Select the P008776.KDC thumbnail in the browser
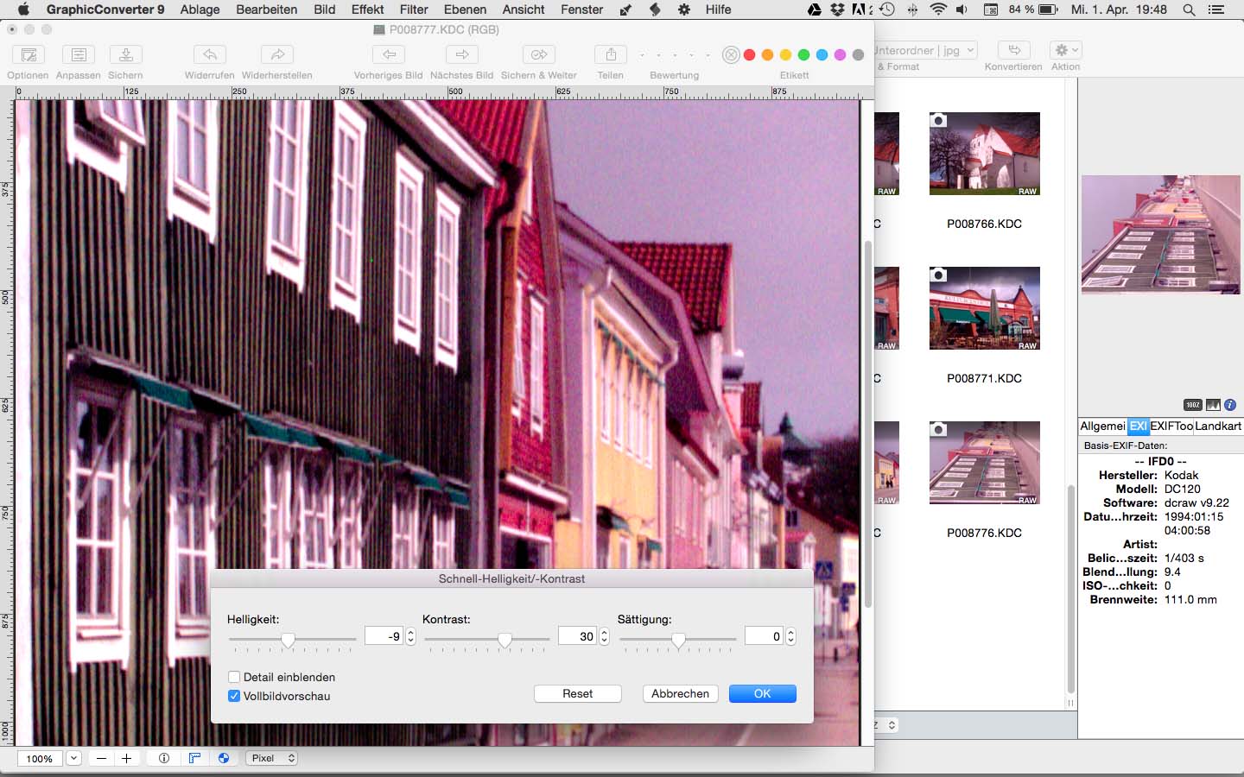Image resolution: width=1244 pixels, height=777 pixels. click(985, 463)
